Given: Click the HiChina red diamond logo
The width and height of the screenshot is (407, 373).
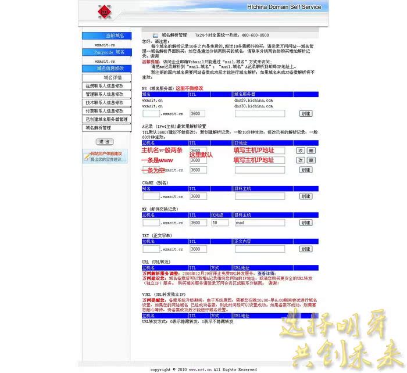Looking at the screenshot, I should click(x=104, y=12).
